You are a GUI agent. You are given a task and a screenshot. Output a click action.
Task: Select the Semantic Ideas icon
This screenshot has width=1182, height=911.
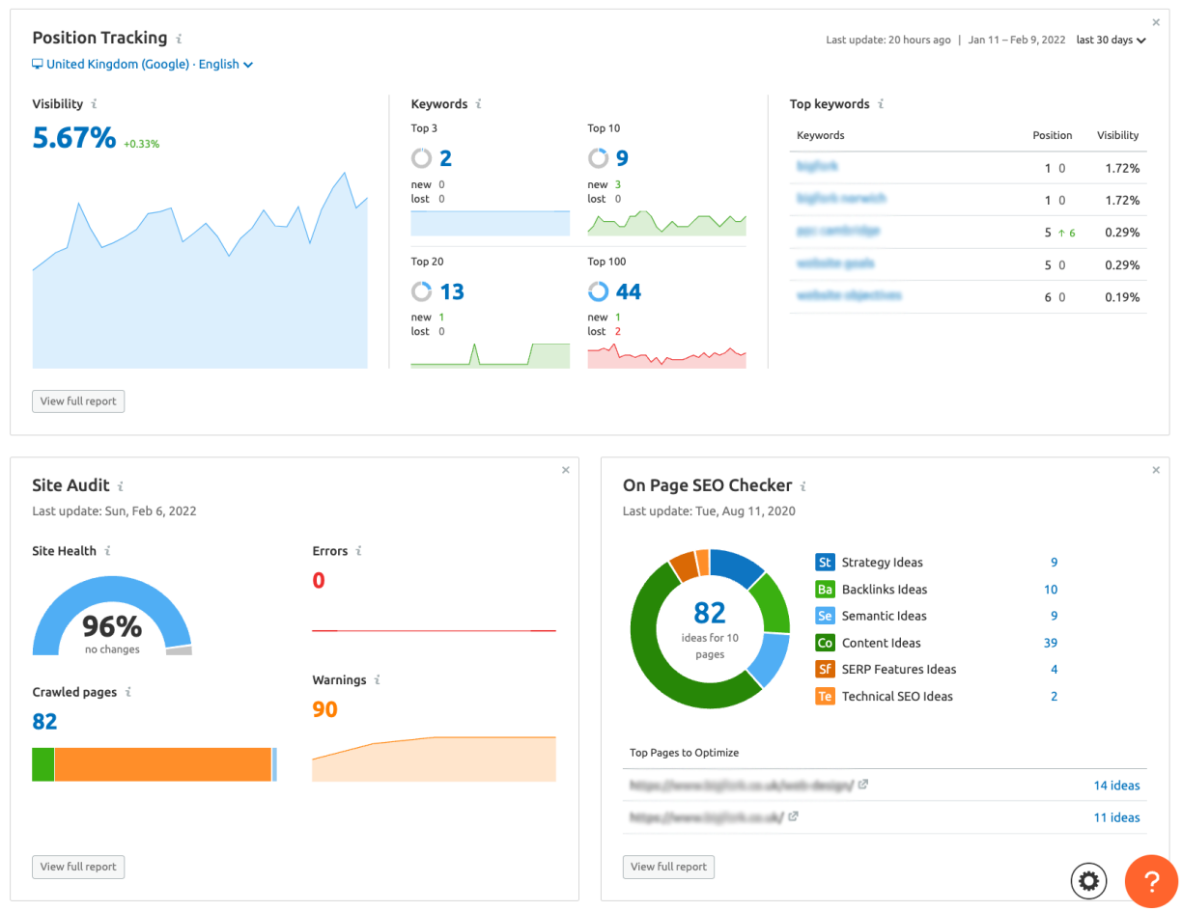click(824, 616)
